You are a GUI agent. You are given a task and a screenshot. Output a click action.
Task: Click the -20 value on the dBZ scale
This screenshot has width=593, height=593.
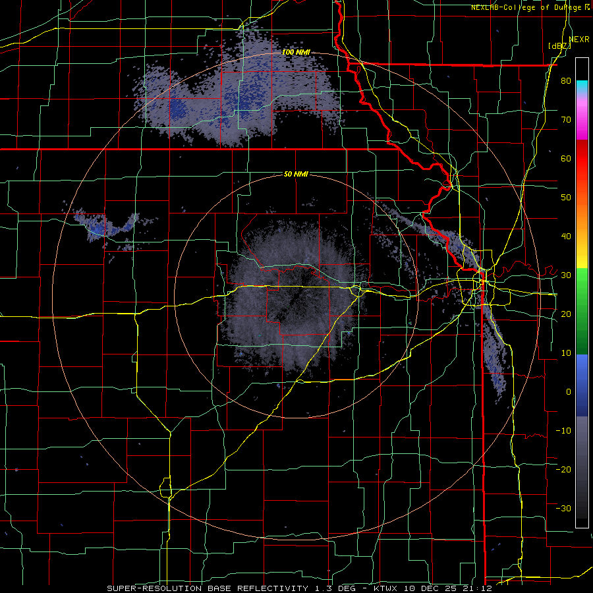pos(563,469)
